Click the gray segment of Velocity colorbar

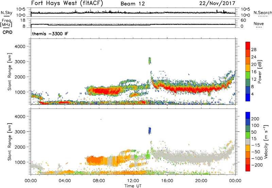coord(248,142)
